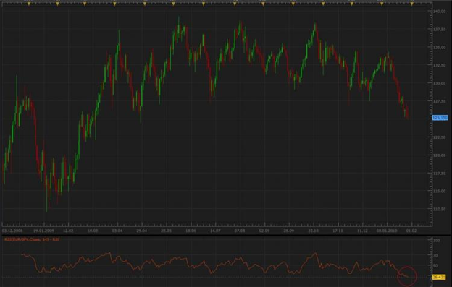Click the 14.07 date label
The width and height of the screenshot is (452, 287).
click(215, 231)
